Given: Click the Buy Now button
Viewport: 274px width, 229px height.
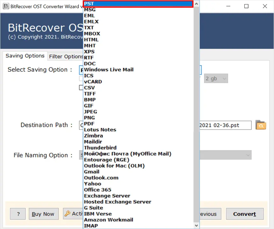Looking at the screenshot, I should (43, 214).
